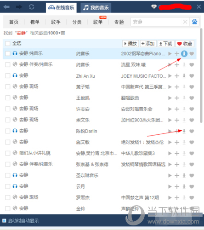Viewport: 204px width, 230px height.
Task: Download the Zhi An Xu song
Action: click(184, 76)
